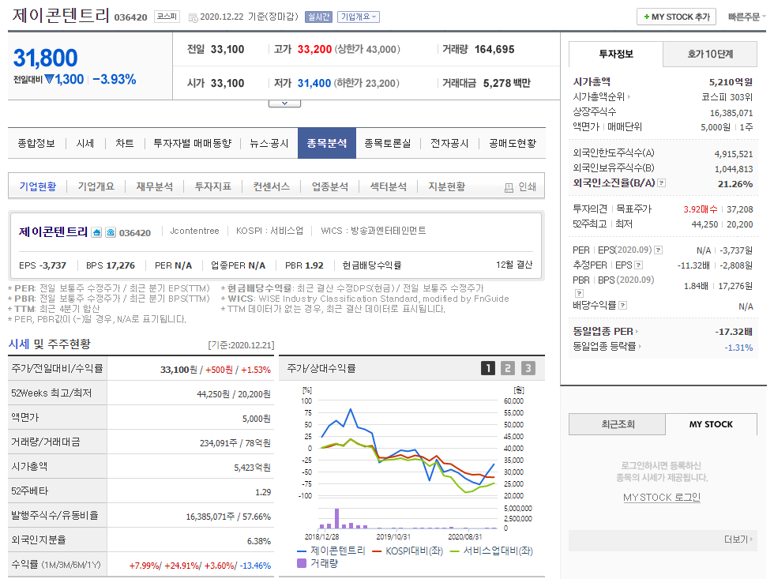Select the 지분현황 sub-tab
The height and width of the screenshot is (579, 774).
click(447, 186)
